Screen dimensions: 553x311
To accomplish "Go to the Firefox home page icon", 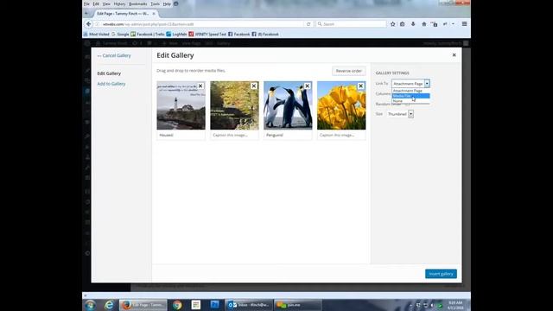I will pyautogui.click(x=424, y=24).
